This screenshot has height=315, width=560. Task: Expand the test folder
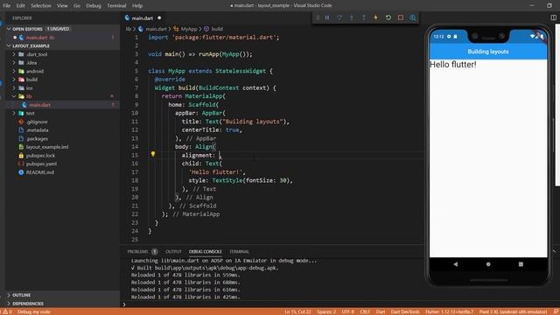pos(31,114)
